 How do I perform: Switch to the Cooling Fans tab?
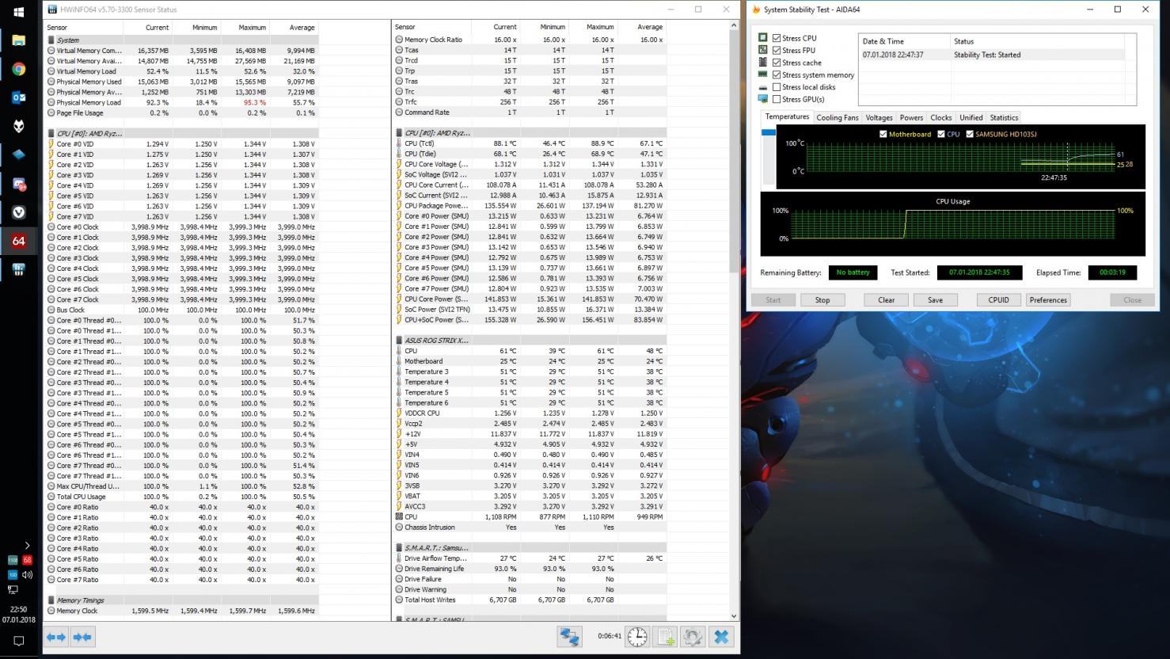click(838, 117)
